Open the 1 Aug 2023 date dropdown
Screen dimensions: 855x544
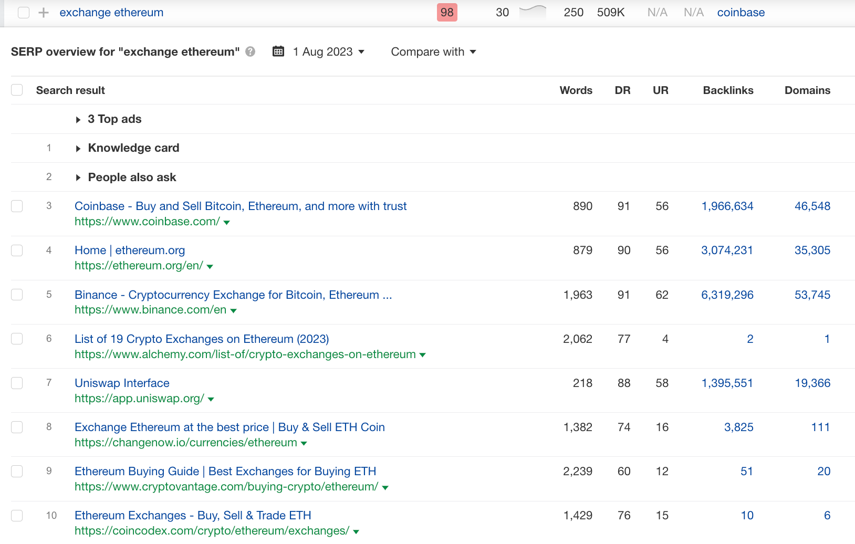328,51
